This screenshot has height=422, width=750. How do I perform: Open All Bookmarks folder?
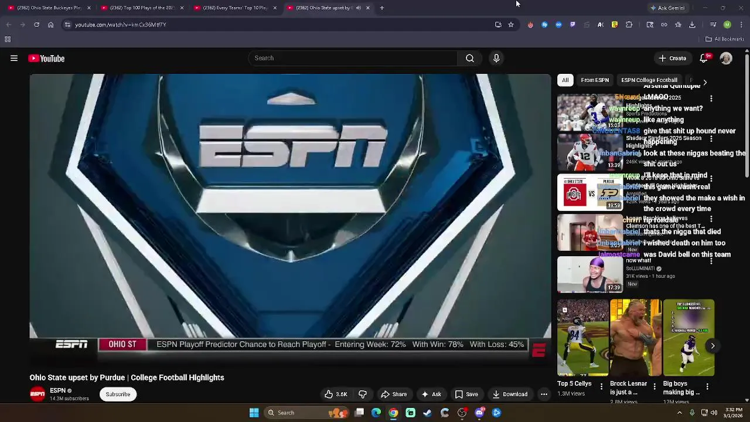[x=725, y=39]
